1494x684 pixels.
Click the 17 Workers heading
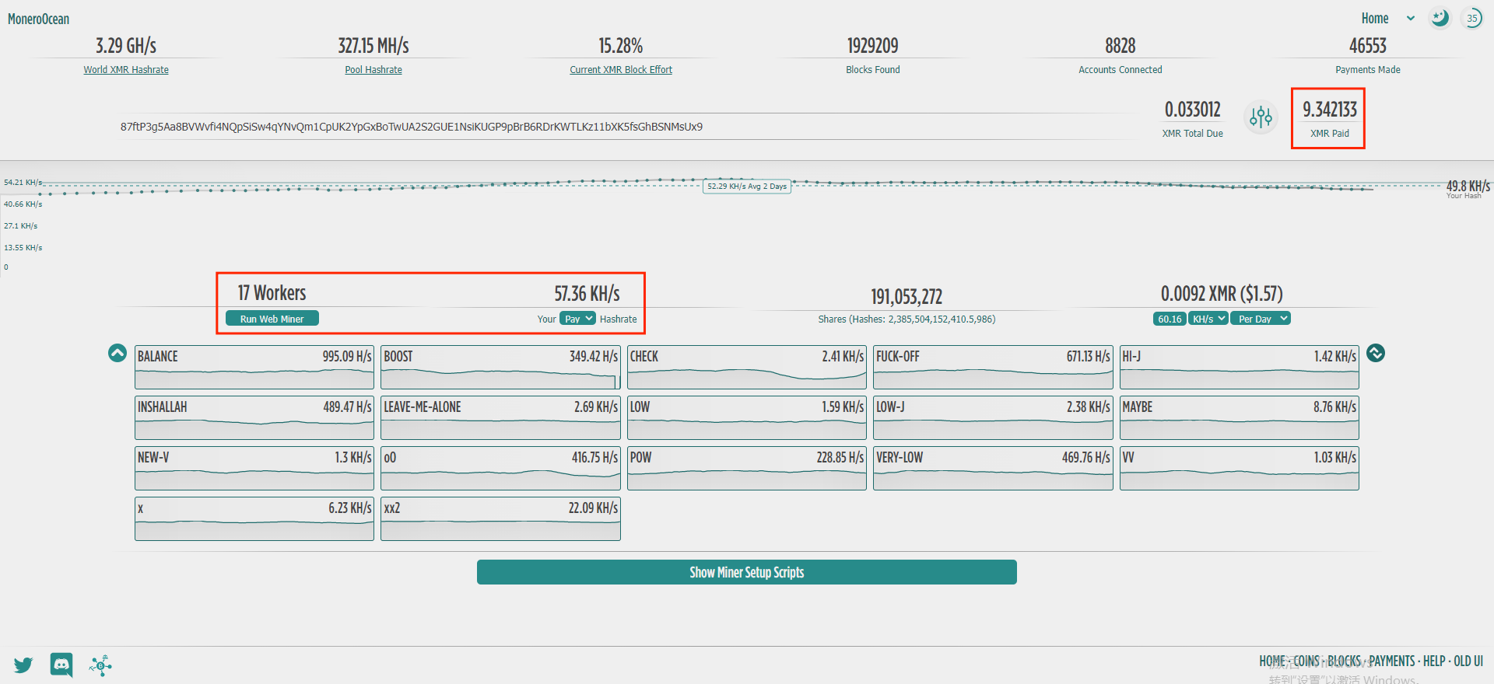(x=272, y=293)
